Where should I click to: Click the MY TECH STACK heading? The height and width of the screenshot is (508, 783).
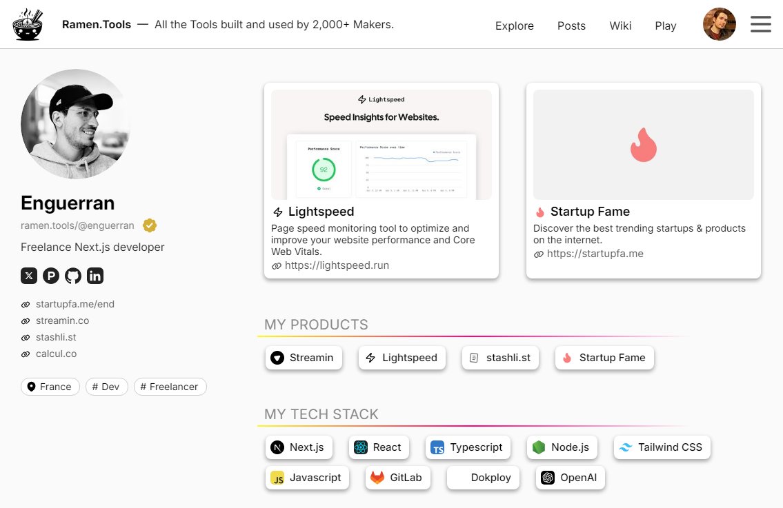(x=321, y=414)
